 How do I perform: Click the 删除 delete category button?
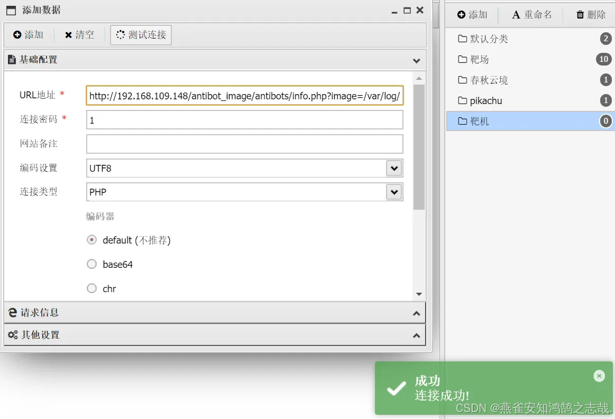tap(591, 15)
